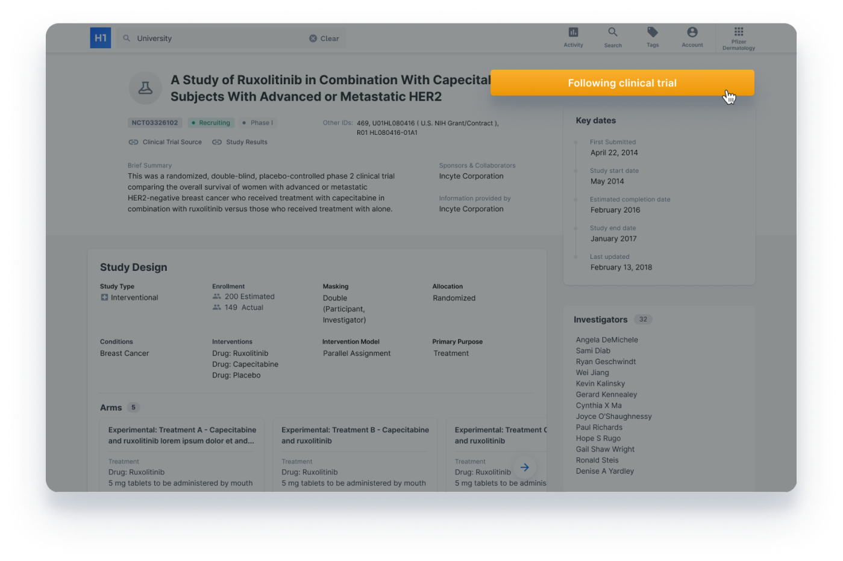Image resolution: width=843 pixels, height=561 pixels.
Task: Open investigator Hope S Rugo
Action: [598, 438]
